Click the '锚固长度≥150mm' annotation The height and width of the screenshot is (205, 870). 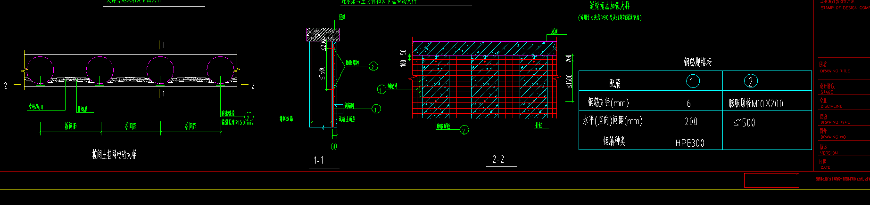coord(237,122)
